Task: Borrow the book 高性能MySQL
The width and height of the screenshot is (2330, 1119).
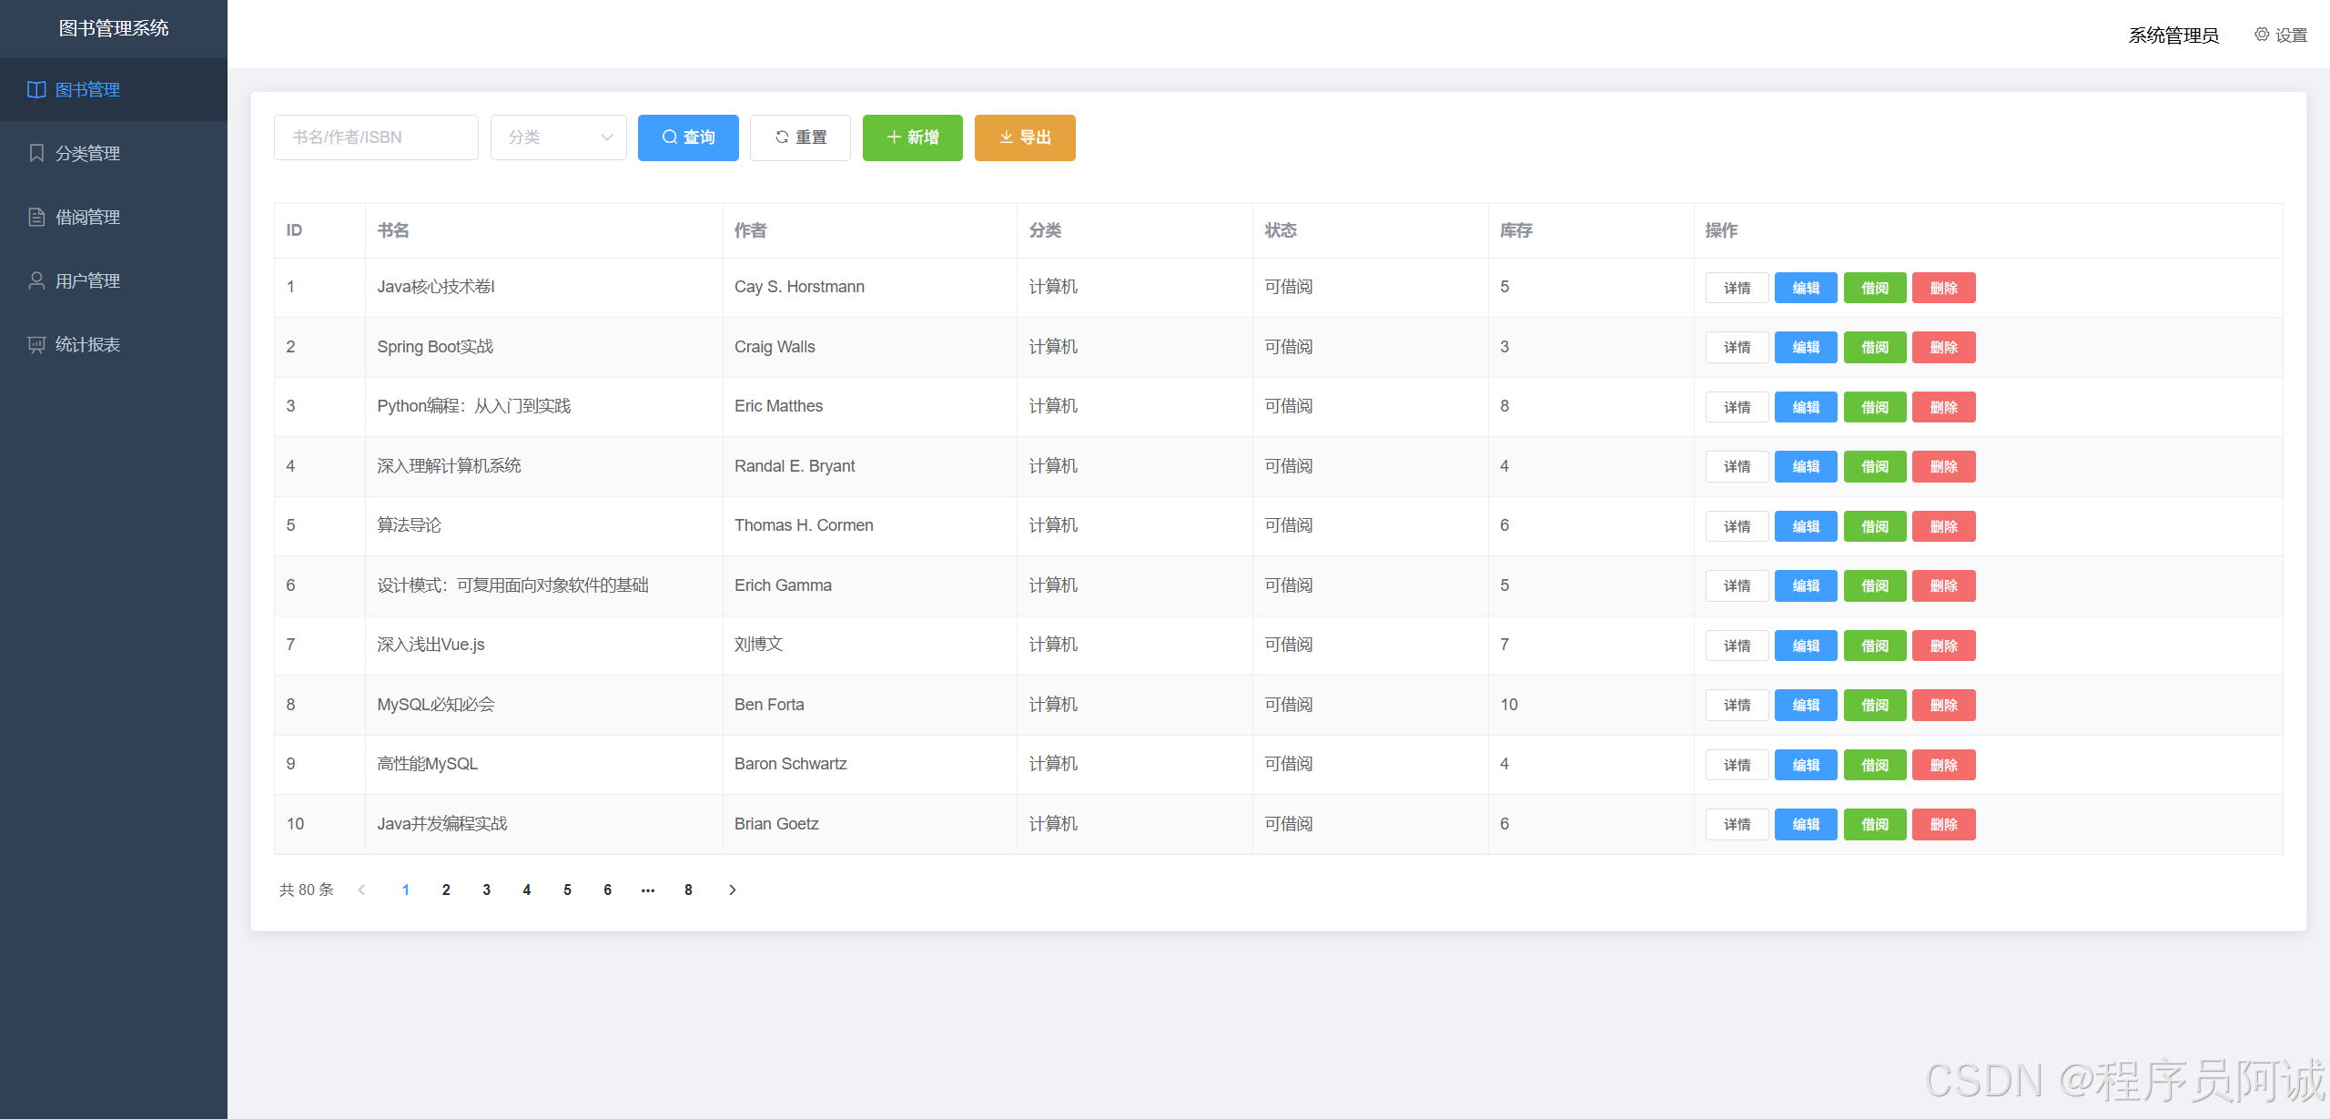Action: (1874, 765)
